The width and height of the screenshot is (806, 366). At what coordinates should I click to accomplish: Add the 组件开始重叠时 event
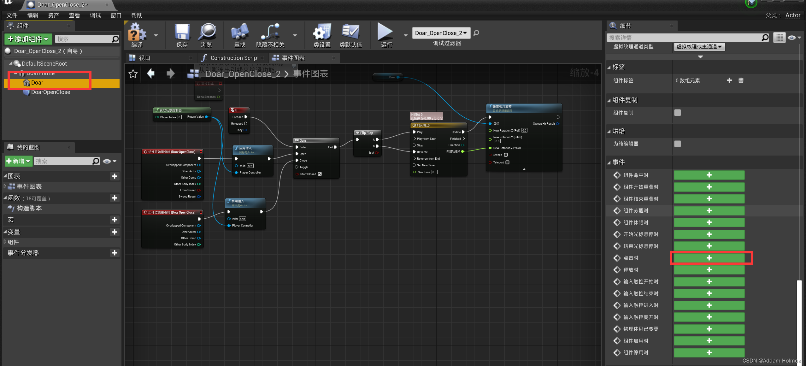click(709, 187)
